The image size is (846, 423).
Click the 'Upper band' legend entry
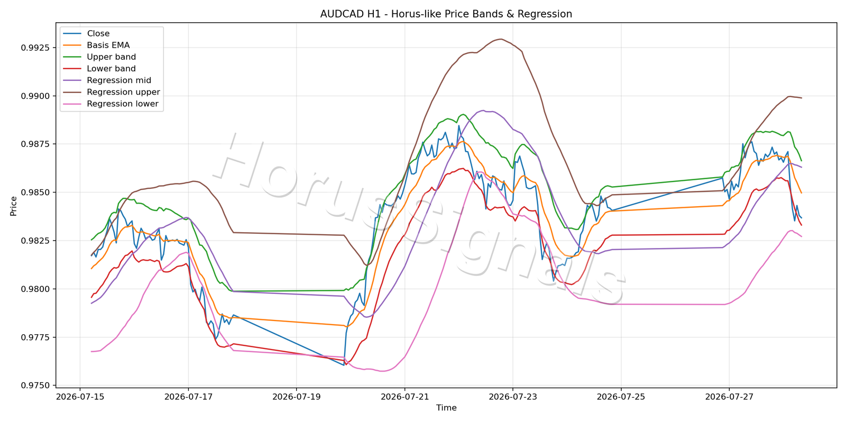[111, 57]
